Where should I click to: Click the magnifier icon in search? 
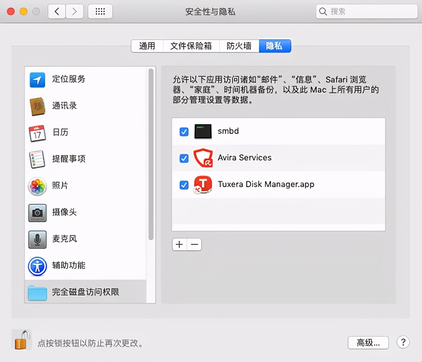[323, 11]
